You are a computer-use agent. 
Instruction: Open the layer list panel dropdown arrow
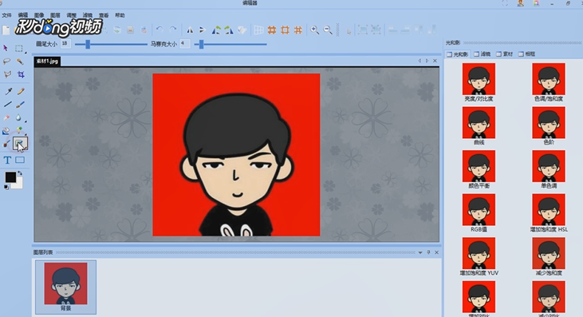coord(420,252)
